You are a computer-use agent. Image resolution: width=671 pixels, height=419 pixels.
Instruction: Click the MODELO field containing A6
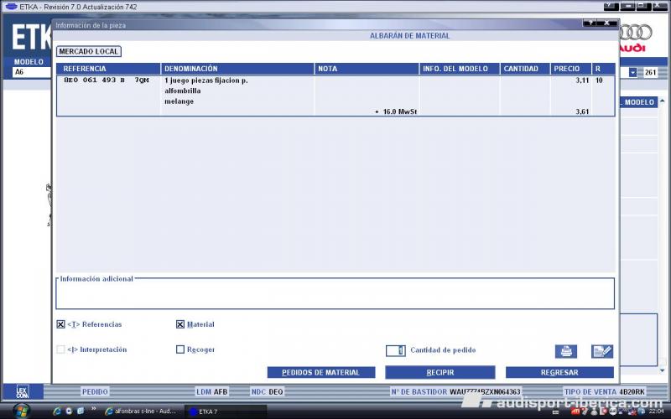tap(32, 72)
